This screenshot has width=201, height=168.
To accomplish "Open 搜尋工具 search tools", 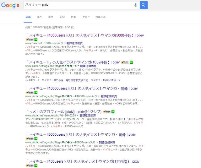I will pos(100,17).
